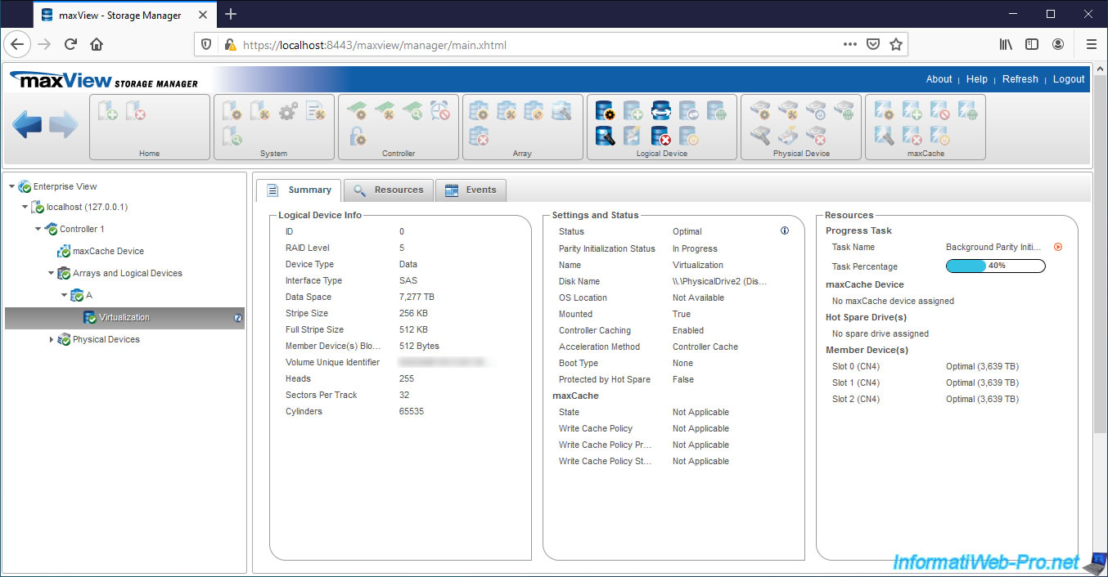Image resolution: width=1108 pixels, height=577 pixels.
Task: Expand the Physical Devices tree node
Action: click(52, 339)
